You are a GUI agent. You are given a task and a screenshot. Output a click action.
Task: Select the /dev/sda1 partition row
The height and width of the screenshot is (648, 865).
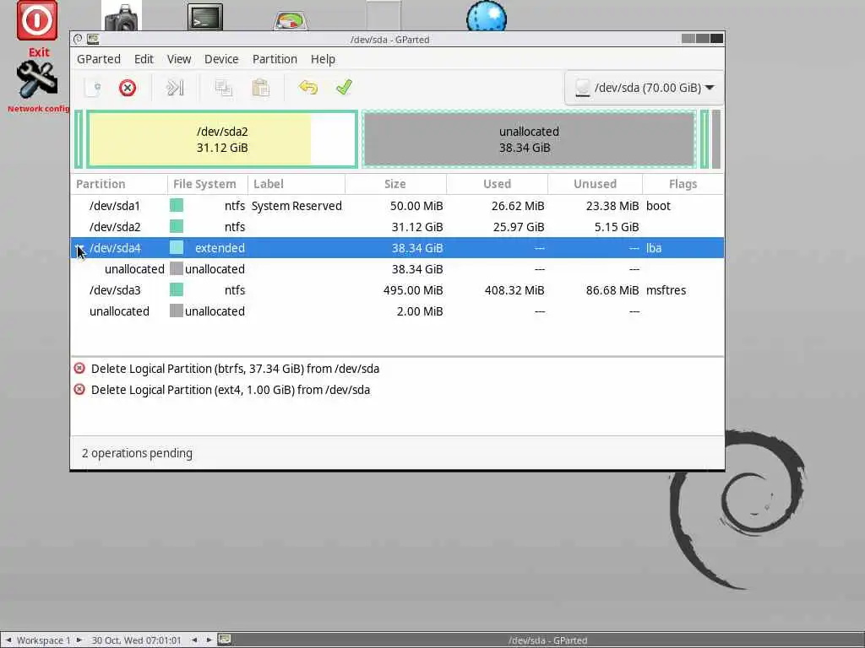pyautogui.click(x=397, y=206)
